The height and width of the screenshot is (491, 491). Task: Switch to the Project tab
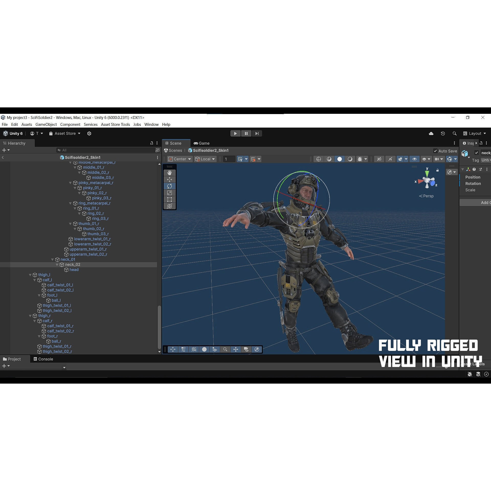point(12,359)
